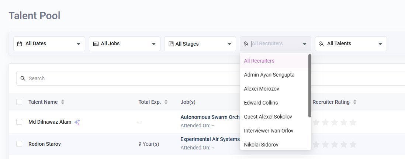Open the All Stages dropdown

click(200, 44)
